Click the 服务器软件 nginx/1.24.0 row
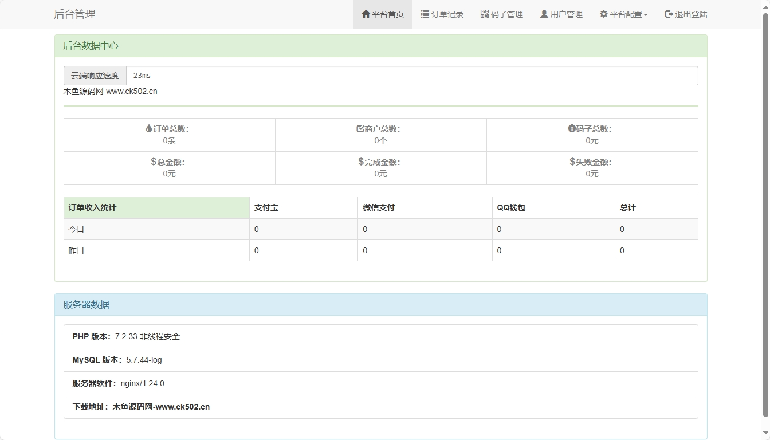 pyautogui.click(x=381, y=383)
